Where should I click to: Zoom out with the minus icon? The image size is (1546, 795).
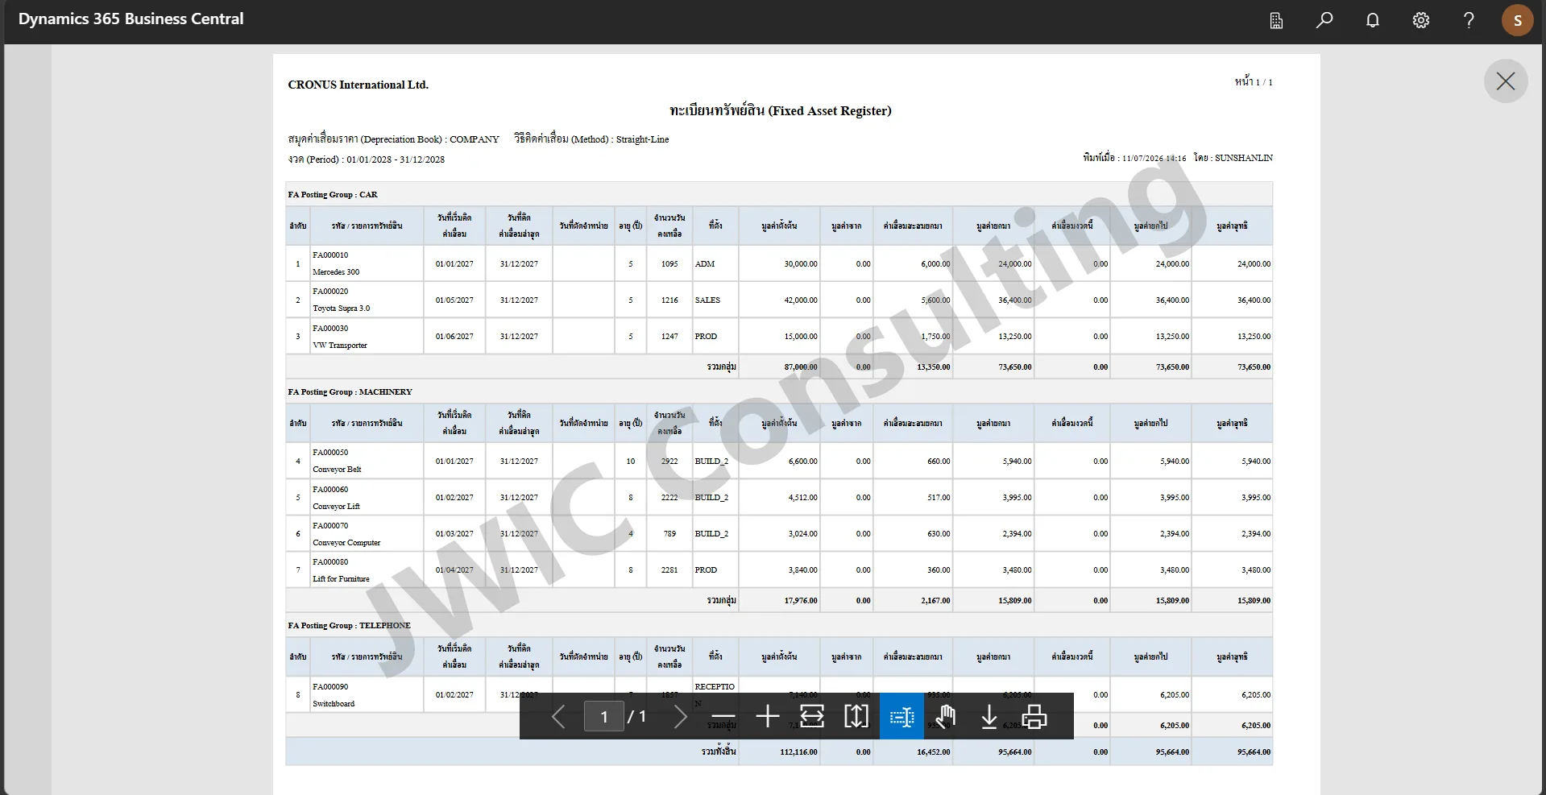[723, 716]
